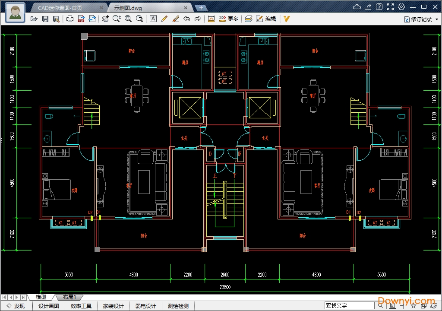Open the 家装设计 bottom bar item
442x311 pixels.
point(113,306)
